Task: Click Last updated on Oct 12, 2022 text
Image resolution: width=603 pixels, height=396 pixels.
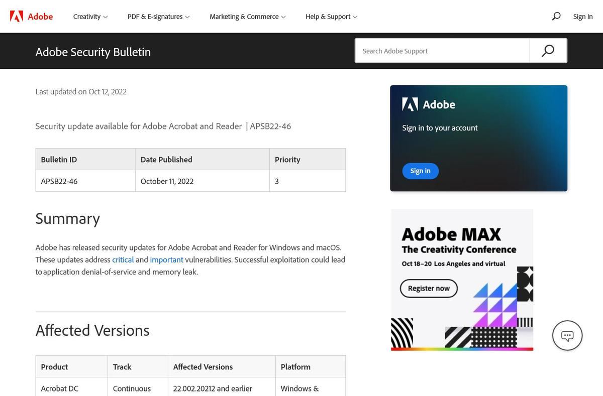Action: pos(81,91)
